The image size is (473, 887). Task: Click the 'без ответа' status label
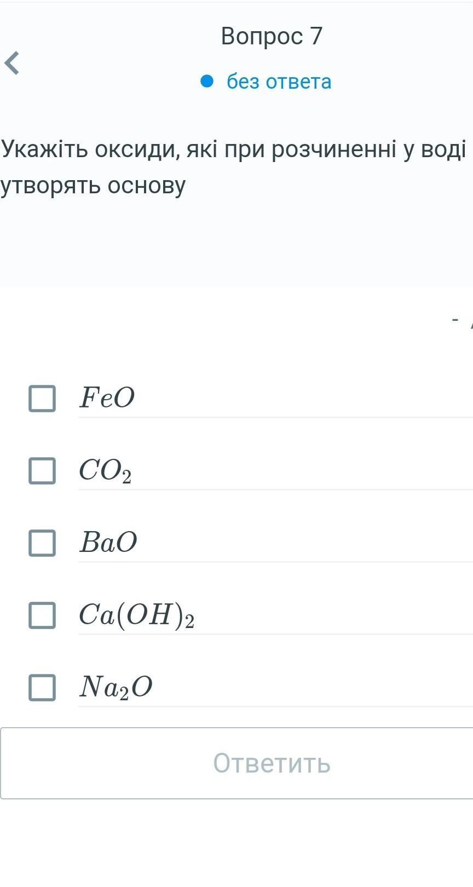click(x=279, y=82)
